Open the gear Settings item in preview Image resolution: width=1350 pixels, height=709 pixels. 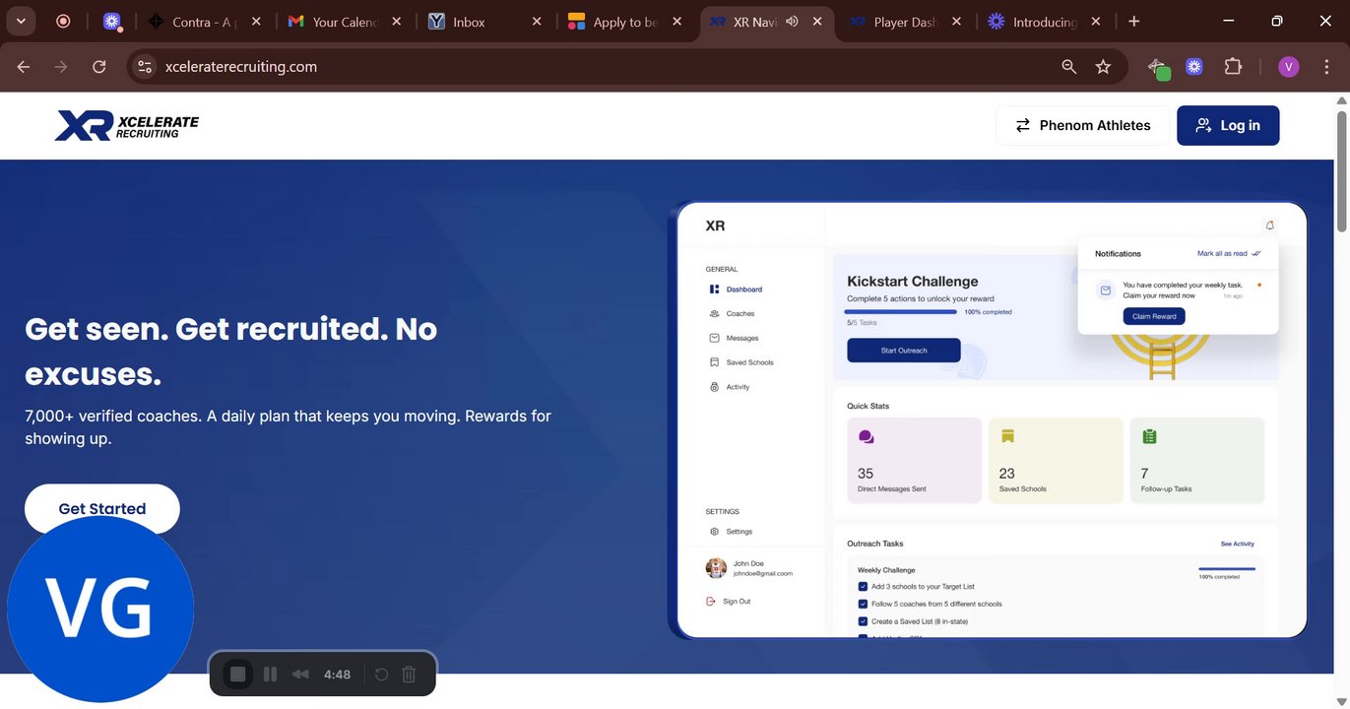[731, 532]
